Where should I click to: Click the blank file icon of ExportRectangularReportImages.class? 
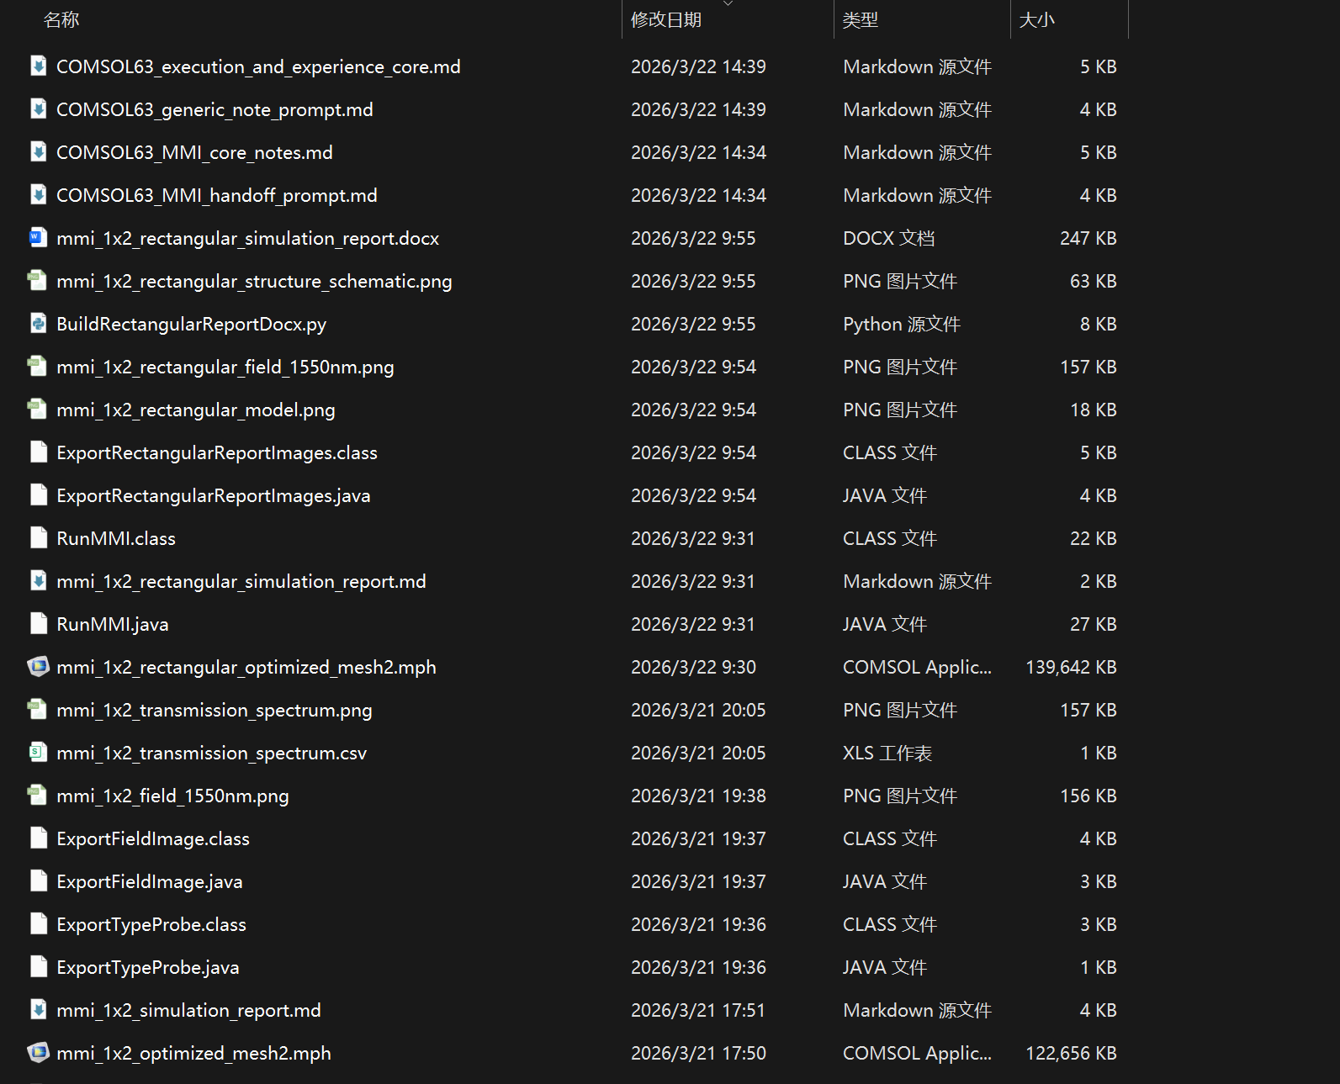[38, 452]
